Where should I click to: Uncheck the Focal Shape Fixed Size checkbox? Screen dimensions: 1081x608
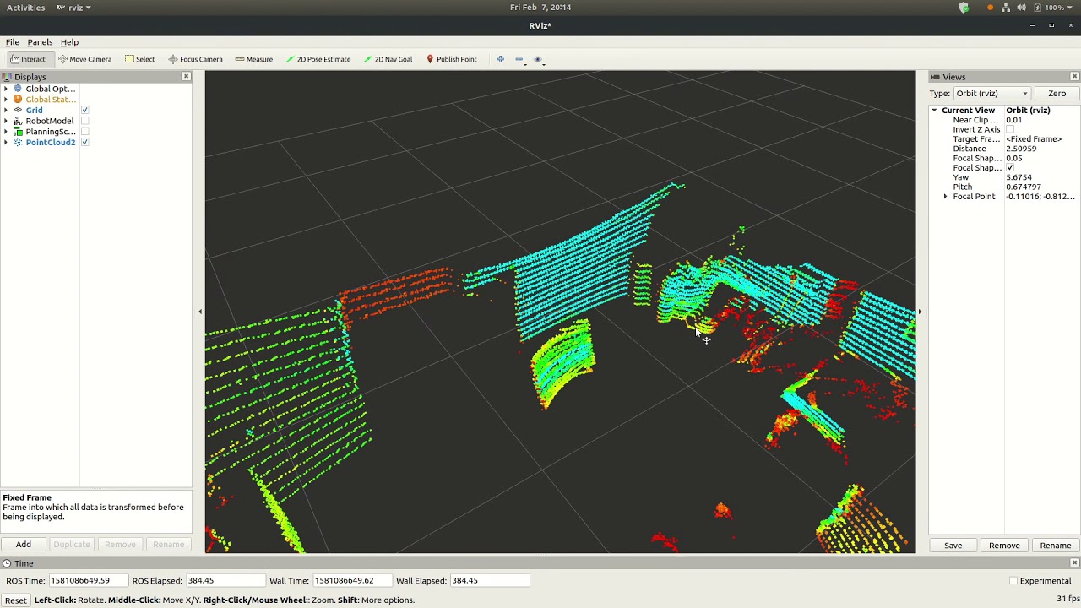(x=1010, y=168)
